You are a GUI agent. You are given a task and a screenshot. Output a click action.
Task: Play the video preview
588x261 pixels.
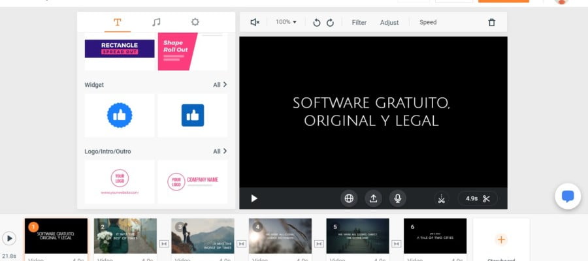(254, 198)
